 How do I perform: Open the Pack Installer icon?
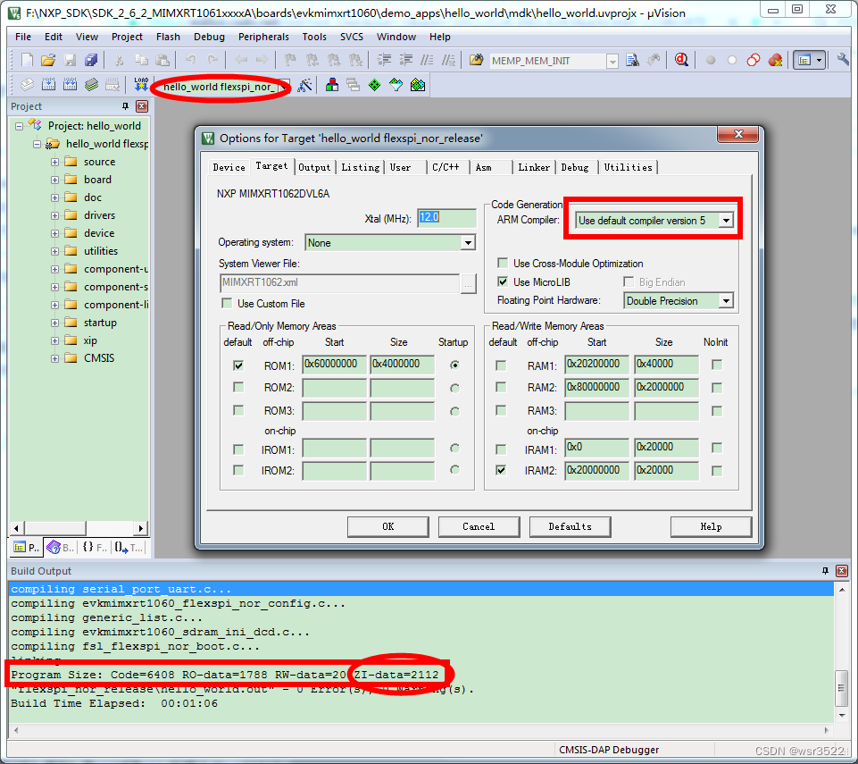click(418, 85)
